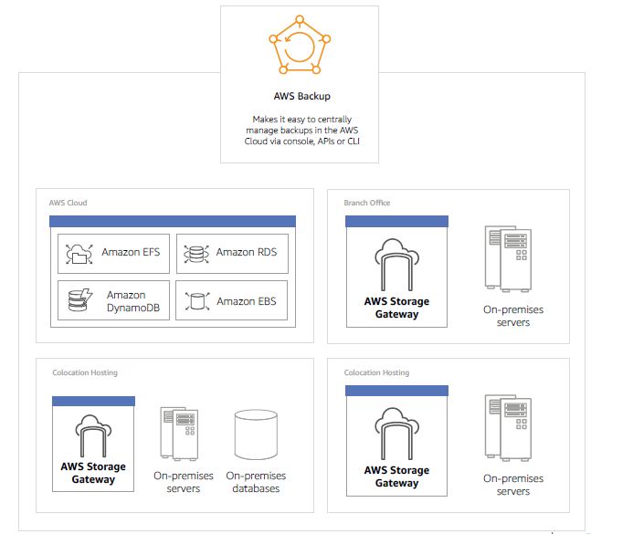Viewport: 633px width, 534px height.
Task: Click the Amazon EFS label
Action: tap(131, 252)
